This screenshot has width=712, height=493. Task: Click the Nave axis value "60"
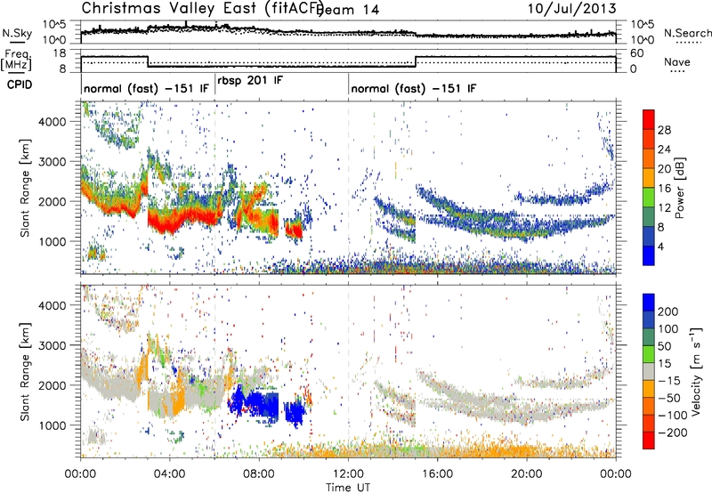pos(637,53)
